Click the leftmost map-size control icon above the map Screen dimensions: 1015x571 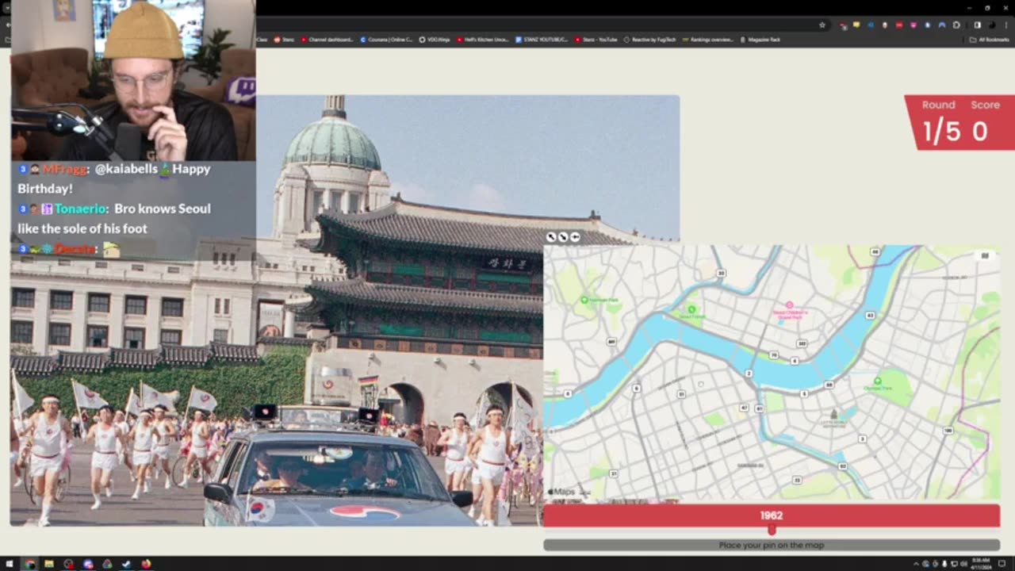pyautogui.click(x=552, y=237)
